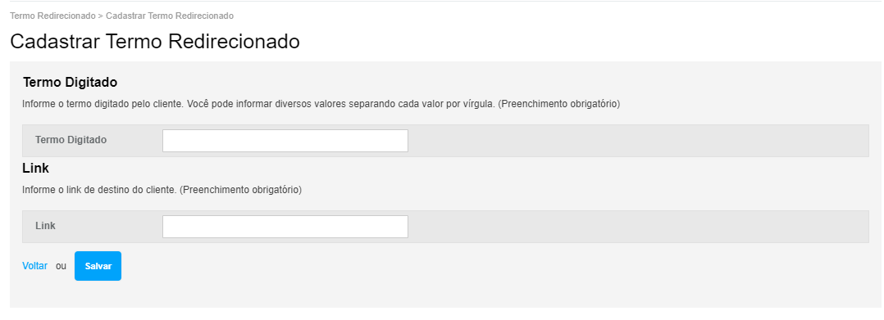Click the breadcrumb '>' separator
The image size is (884, 320).
click(101, 16)
